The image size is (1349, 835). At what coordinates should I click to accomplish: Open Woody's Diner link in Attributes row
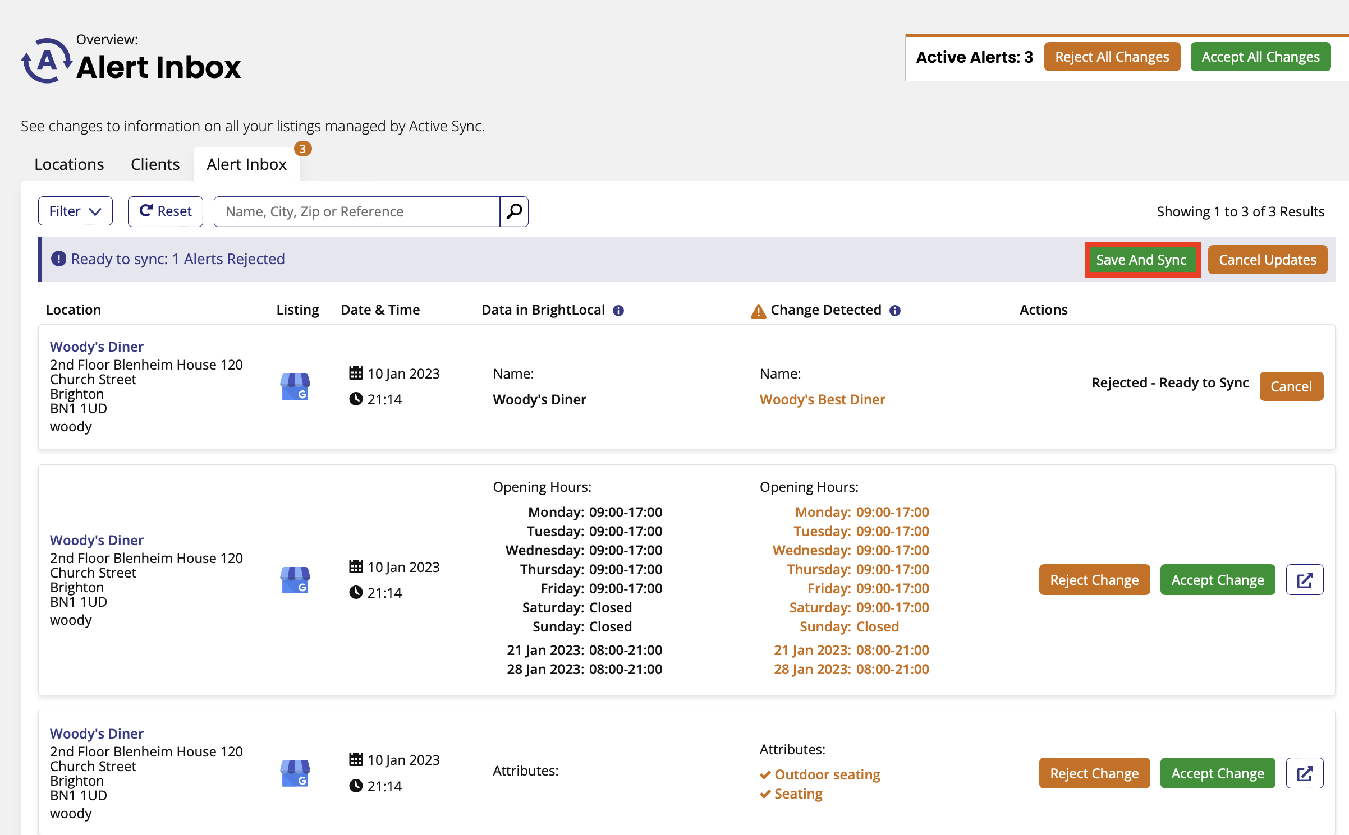[x=97, y=733]
